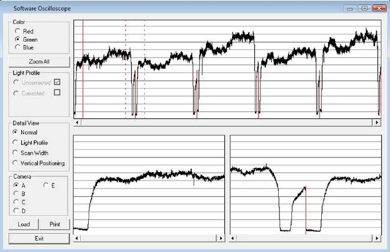Select camera E
This screenshot has height=252, width=390.
pos(46,185)
